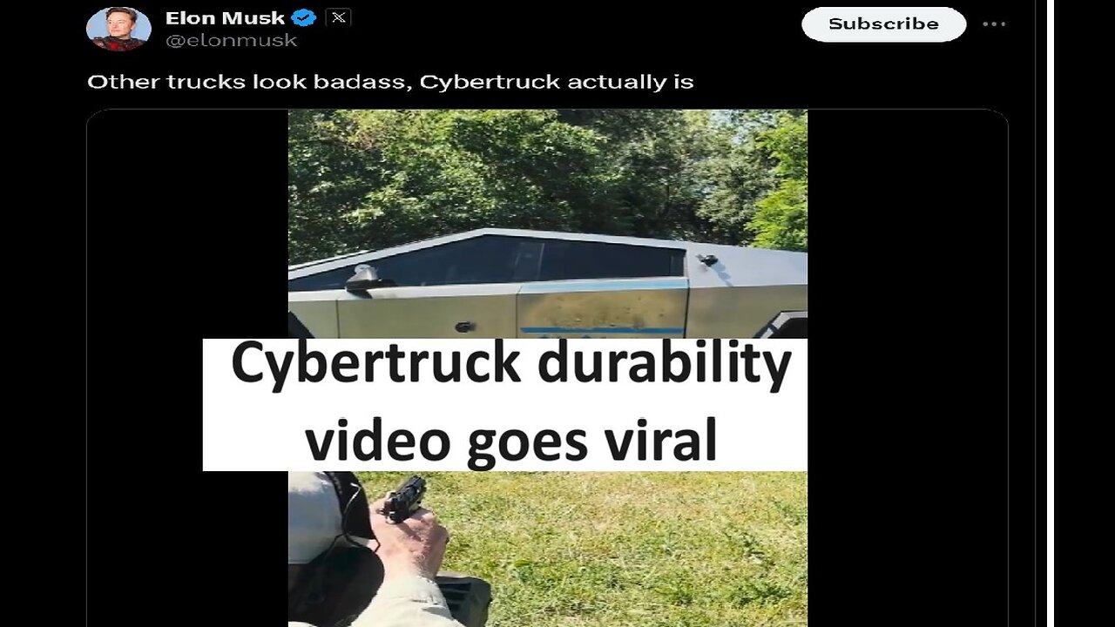Click the Cybertruck's dented door panel
Image resolution: width=1115 pixels, height=627 pixels.
[x=601, y=309]
